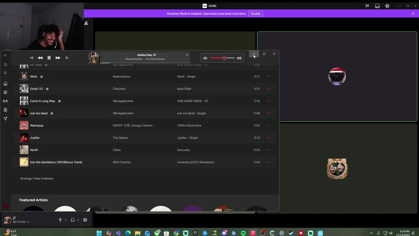The image size is (419, 236).
Task: Toggle shuffle playback
Action: (31, 58)
